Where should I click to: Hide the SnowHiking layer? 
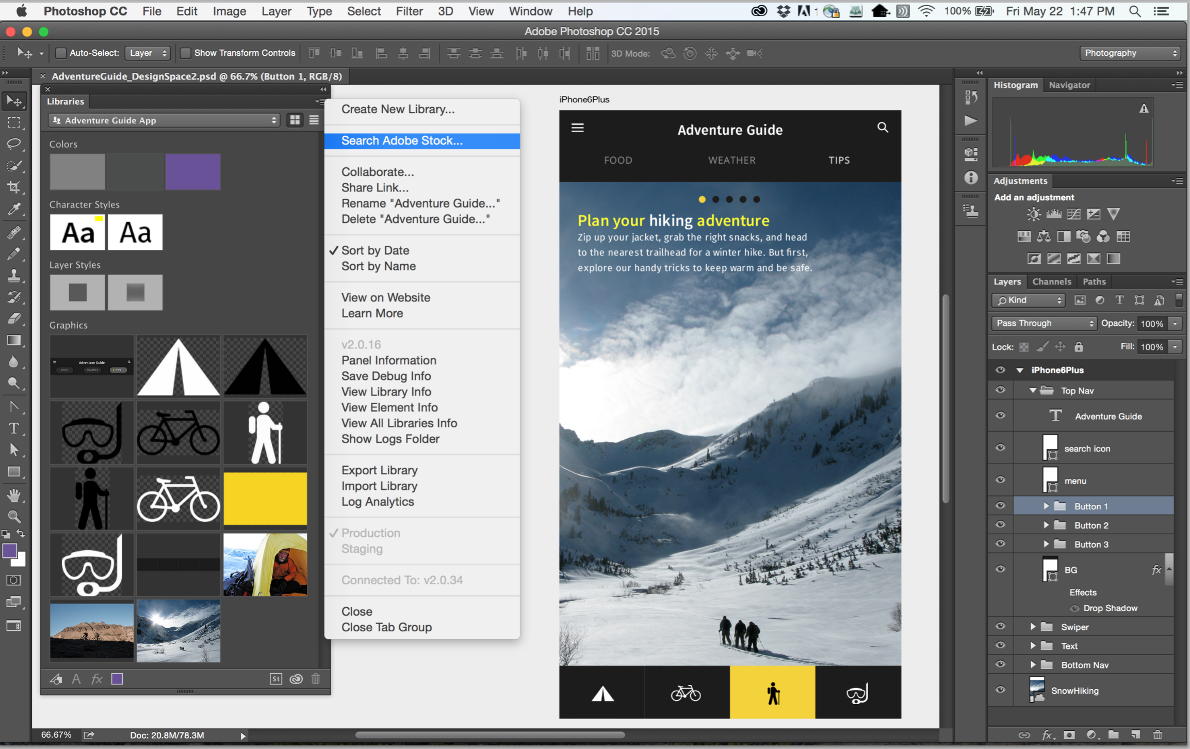coord(1000,690)
